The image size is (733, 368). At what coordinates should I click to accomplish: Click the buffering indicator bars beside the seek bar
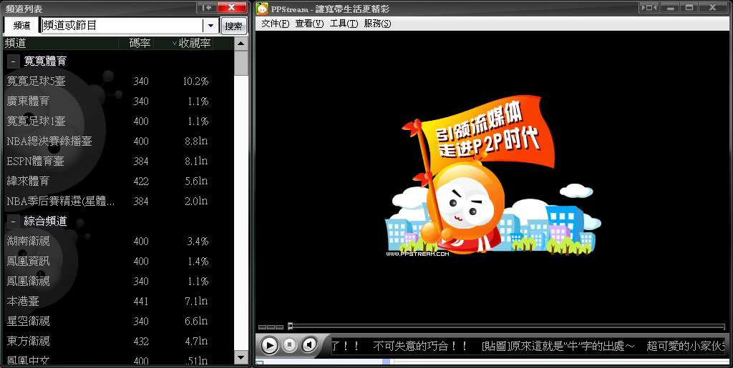pos(271,327)
